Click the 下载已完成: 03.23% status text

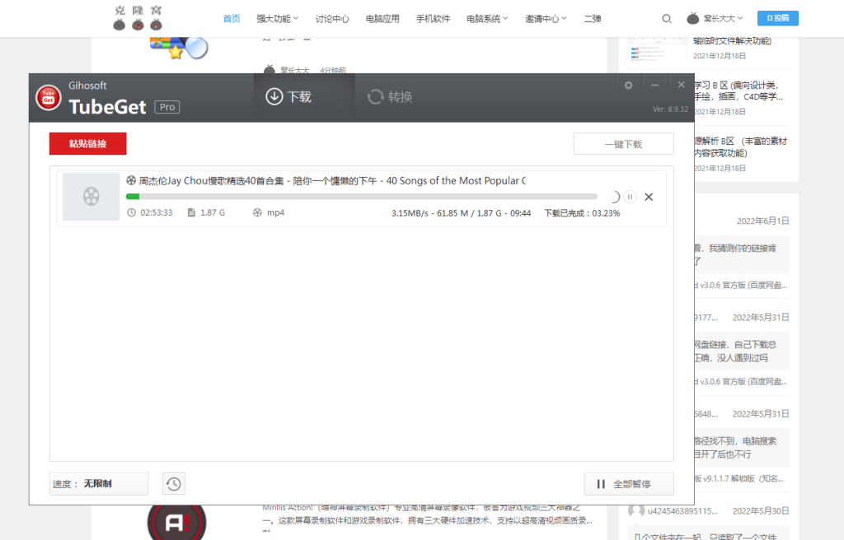point(582,213)
